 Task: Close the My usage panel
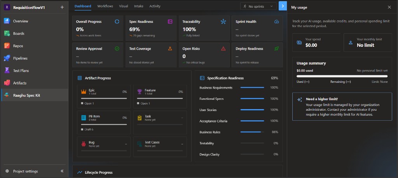coord(389,7)
